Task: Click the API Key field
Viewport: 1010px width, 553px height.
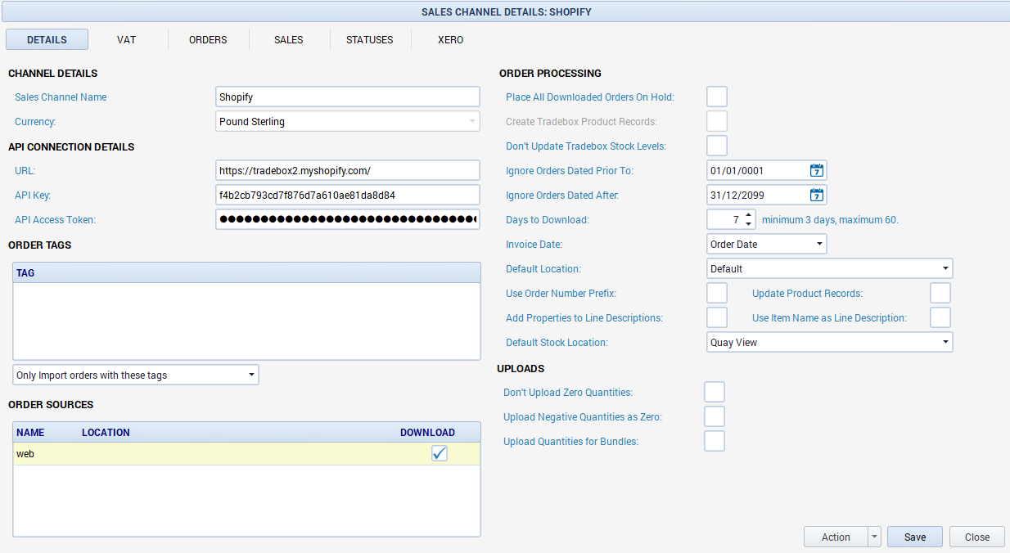Action: coord(348,195)
